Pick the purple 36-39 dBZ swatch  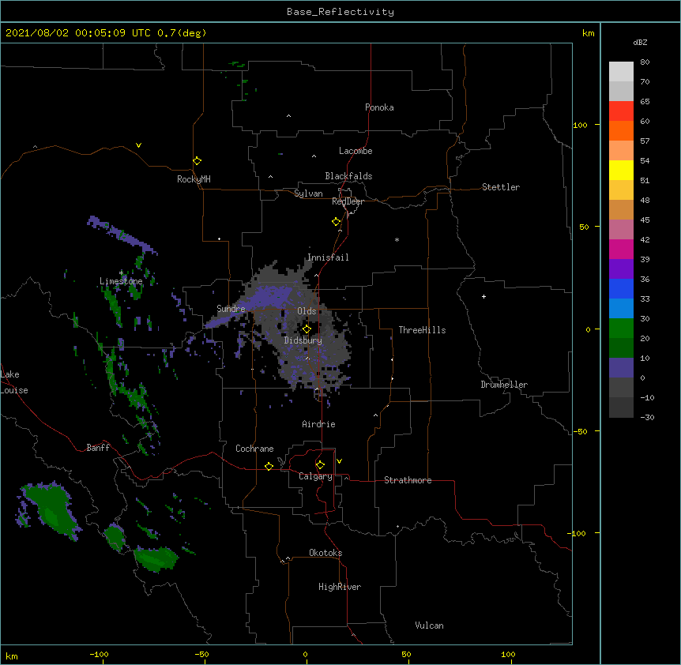click(x=621, y=269)
